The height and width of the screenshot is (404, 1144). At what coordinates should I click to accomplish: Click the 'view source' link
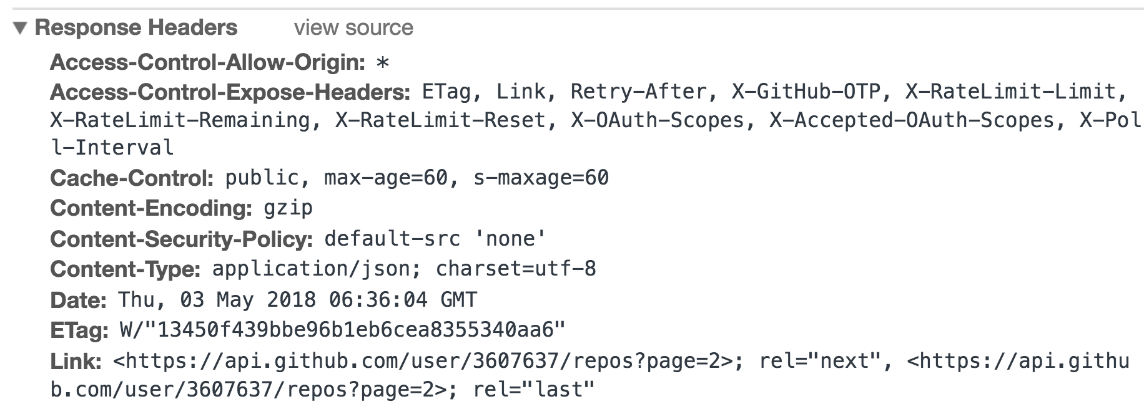[x=353, y=28]
